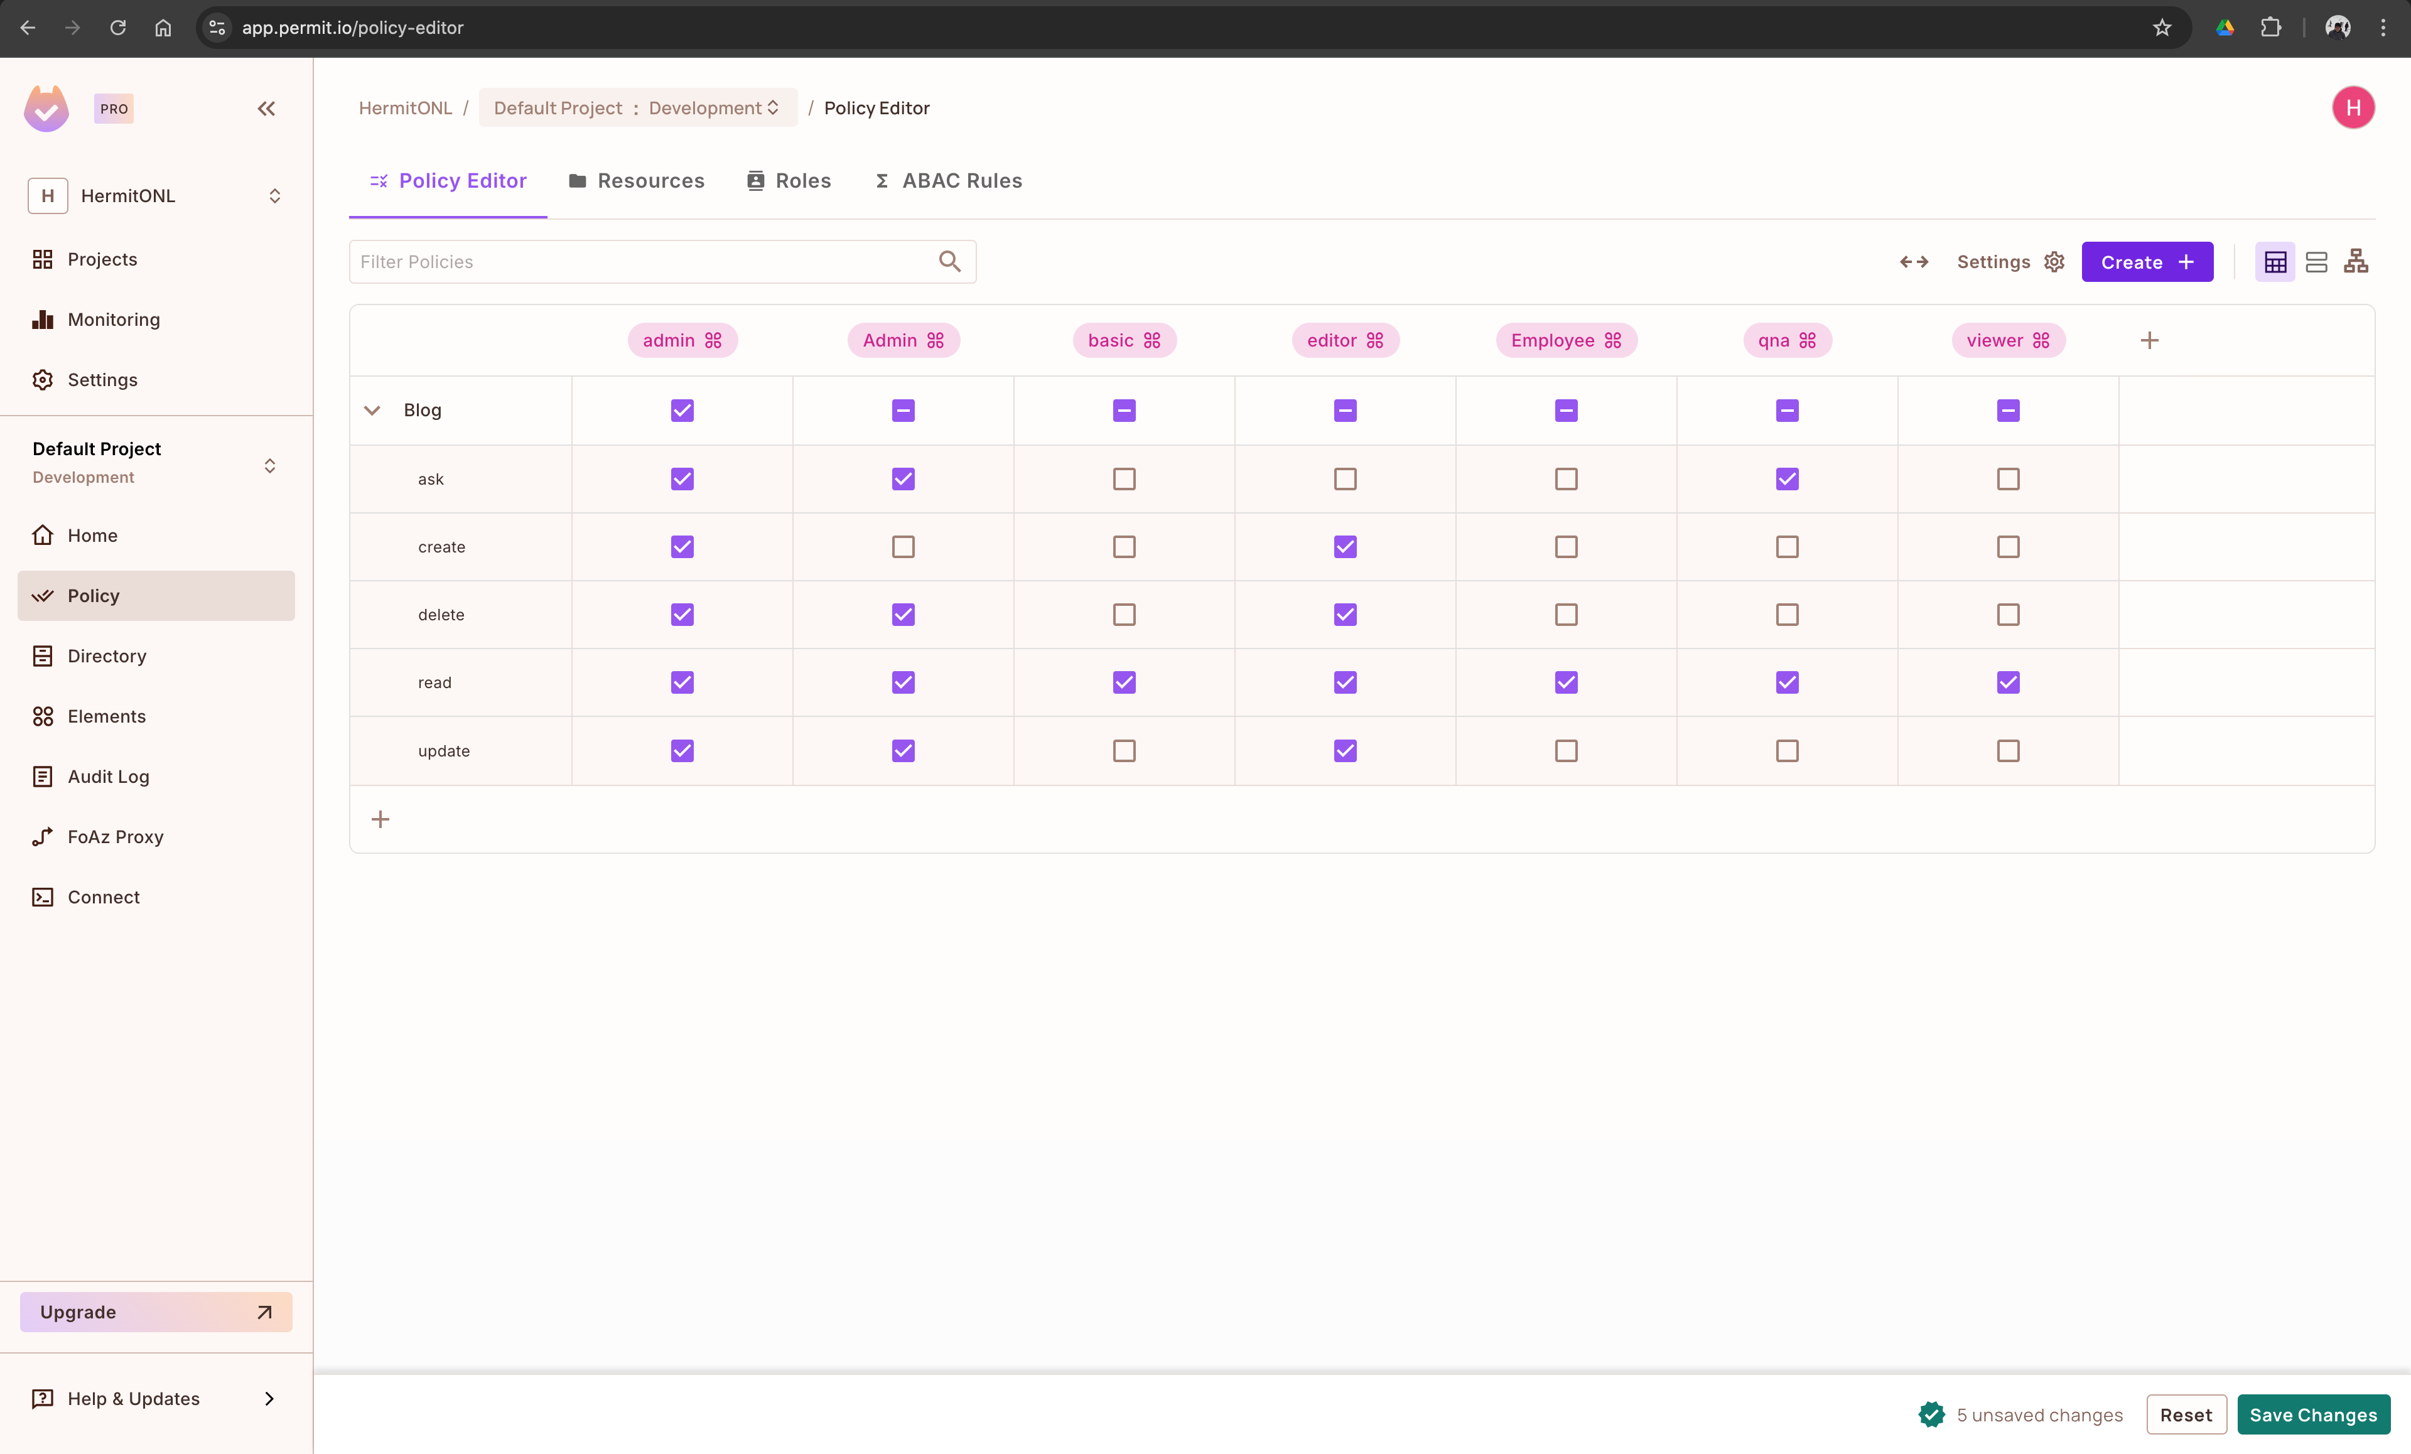Uncheck ask permission for admin
This screenshot has height=1454, width=2411.
[x=682, y=478]
